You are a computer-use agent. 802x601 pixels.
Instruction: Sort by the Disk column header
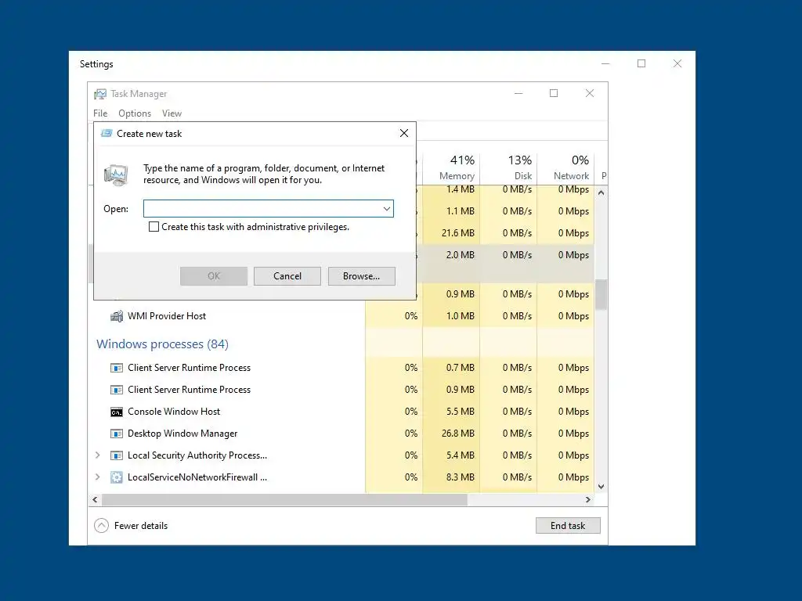pyautogui.click(x=509, y=167)
